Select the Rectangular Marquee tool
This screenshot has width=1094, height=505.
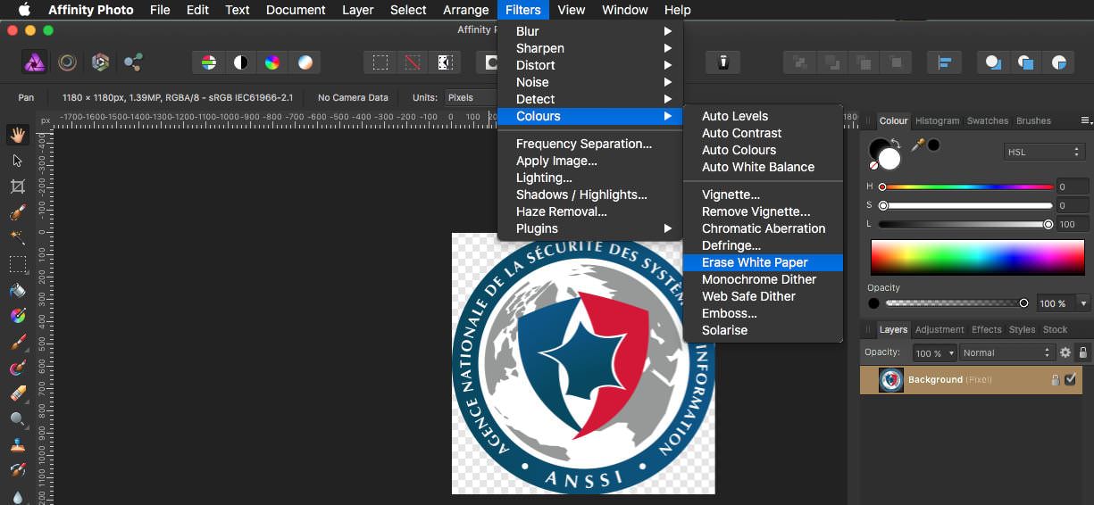[x=18, y=264]
